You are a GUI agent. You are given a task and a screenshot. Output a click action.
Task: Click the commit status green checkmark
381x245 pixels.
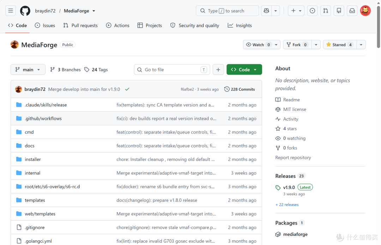click(127, 89)
